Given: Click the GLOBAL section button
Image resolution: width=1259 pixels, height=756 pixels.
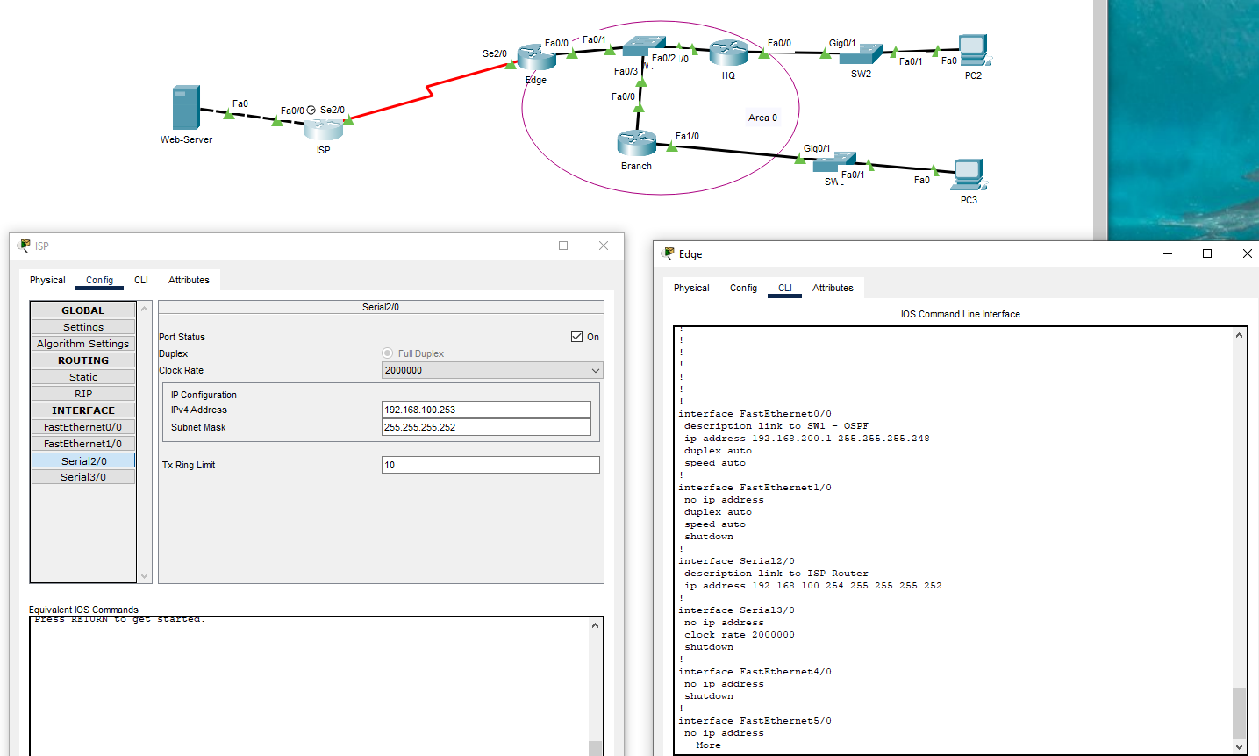Looking at the screenshot, I should point(83,310).
